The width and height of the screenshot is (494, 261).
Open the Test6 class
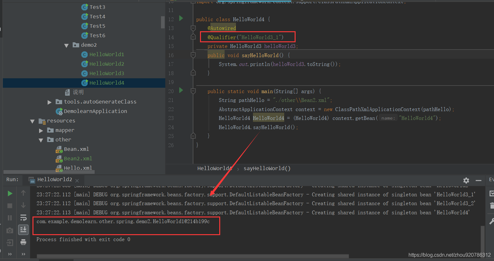[97, 35]
